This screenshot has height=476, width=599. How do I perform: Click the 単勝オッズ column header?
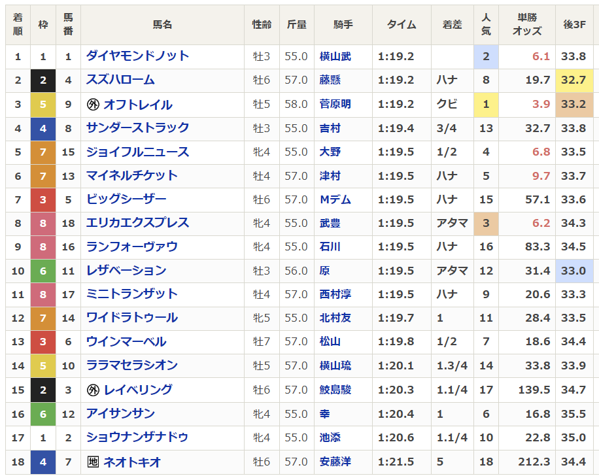tap(527, 24)
